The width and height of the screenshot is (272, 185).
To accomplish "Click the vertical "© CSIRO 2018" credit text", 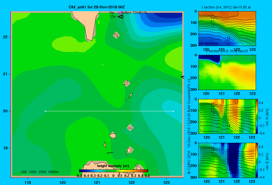I will pyautogui.click(x=189, y=162).
